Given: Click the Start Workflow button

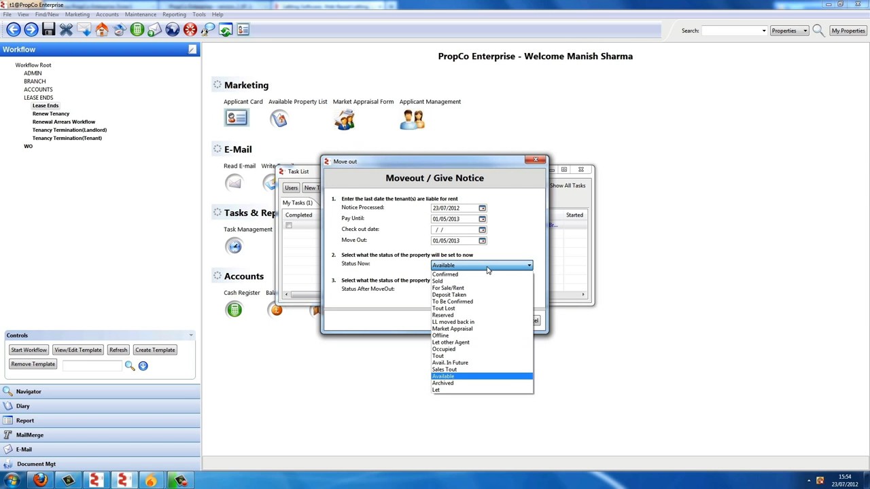Looking at the screenshot, I should (x=29, y=350).
